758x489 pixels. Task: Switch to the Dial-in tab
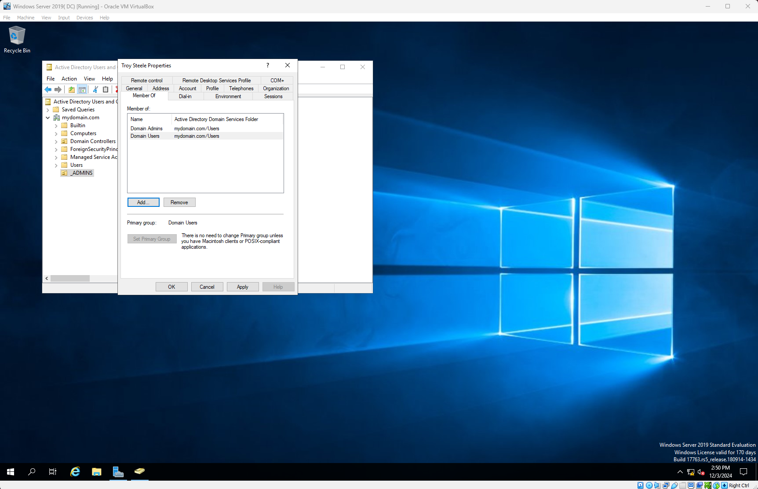pyautogui.click(x=185, y=96)
